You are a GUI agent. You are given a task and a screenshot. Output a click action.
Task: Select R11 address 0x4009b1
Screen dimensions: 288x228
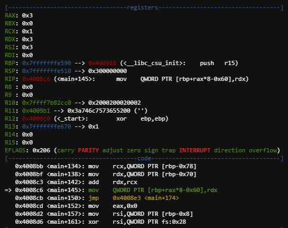tap(36, 111)
